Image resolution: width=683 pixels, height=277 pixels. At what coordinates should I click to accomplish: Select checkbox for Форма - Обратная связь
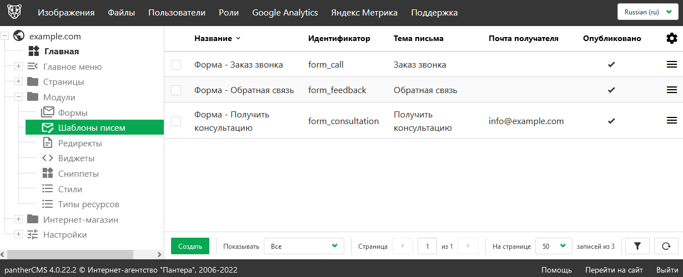[x=176, y=90]
